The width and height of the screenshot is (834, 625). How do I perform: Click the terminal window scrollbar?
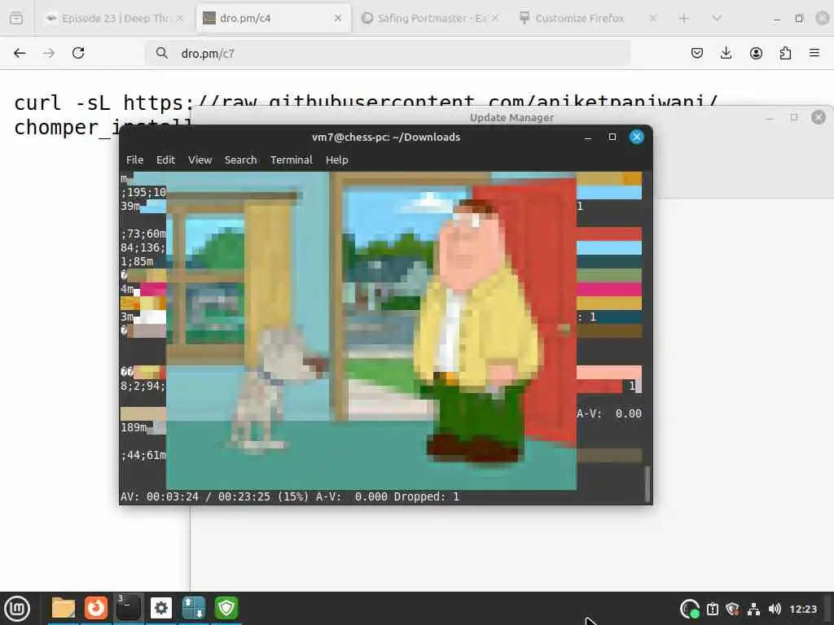click(x=647, y=483)
